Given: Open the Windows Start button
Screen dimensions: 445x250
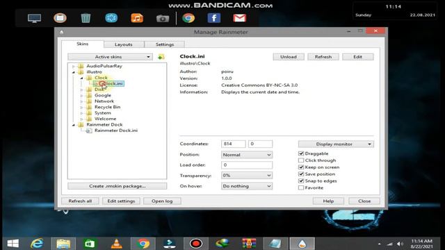Looking at the screenshot, I should tap(13, 244).
